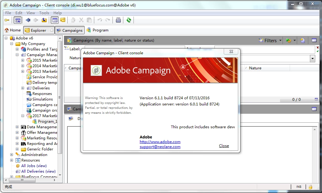Toggle the navigation tree toolbar icon
The height and width of the screenshot is (193, 322).
[18, 20]
